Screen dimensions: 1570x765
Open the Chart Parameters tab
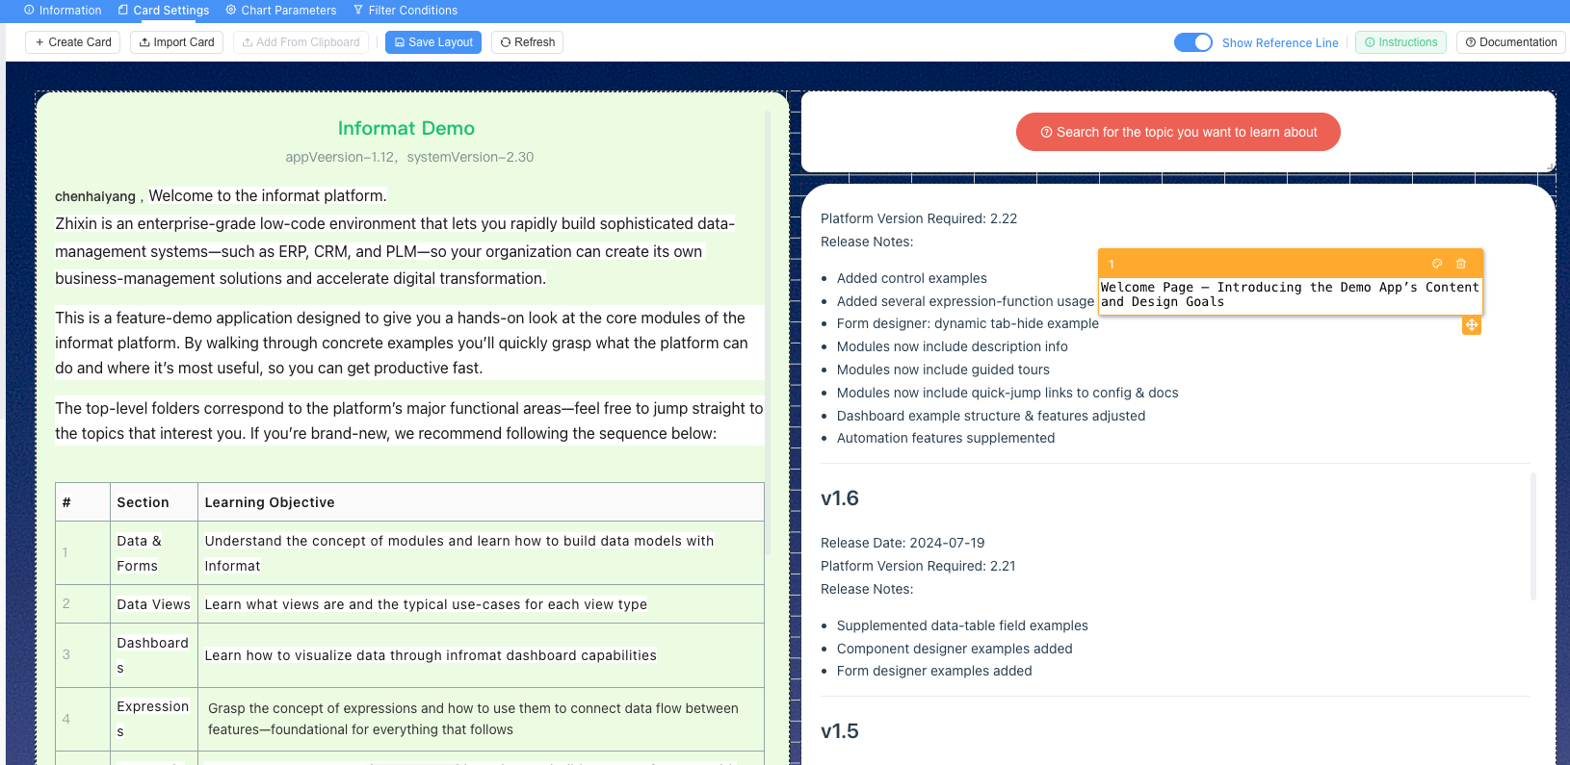281,11
